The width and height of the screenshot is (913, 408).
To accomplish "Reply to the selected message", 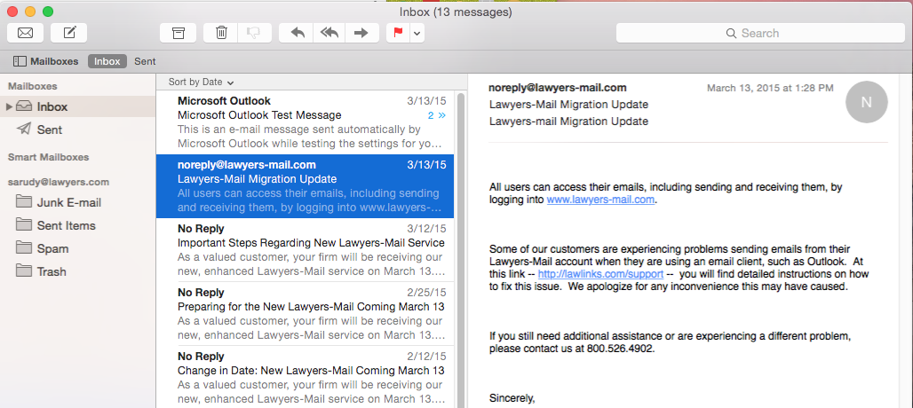I will pyautogui.click(x=298, y=33).
